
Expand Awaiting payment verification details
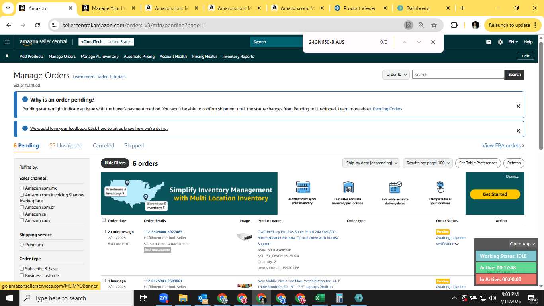tap(457, 244)
